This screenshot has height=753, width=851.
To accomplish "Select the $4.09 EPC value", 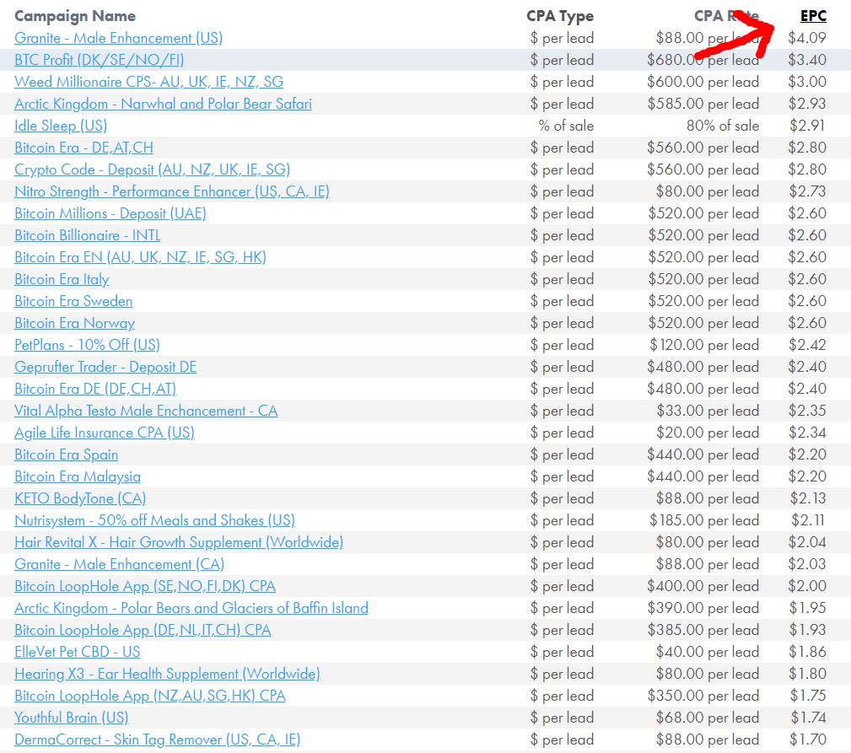I will [807, 38].
